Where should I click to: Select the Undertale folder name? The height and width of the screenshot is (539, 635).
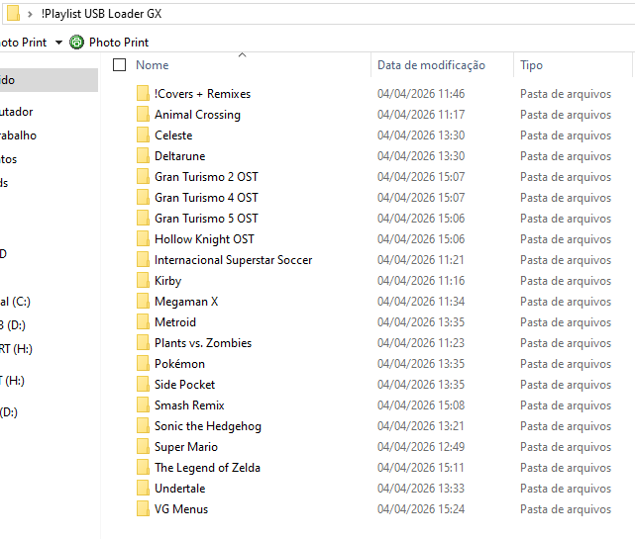tap(180, 488)
